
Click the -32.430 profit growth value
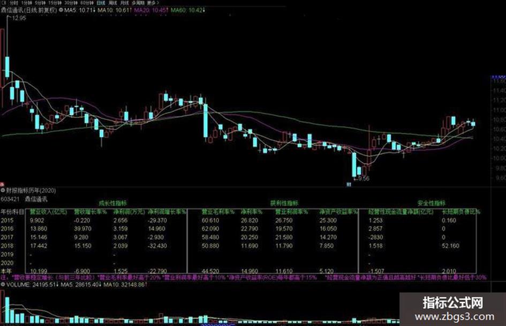157,246
